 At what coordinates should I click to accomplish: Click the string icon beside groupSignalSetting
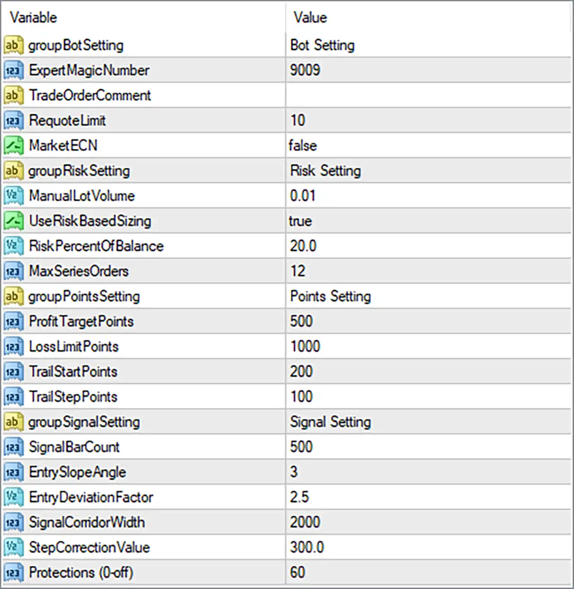click(13, 422)
